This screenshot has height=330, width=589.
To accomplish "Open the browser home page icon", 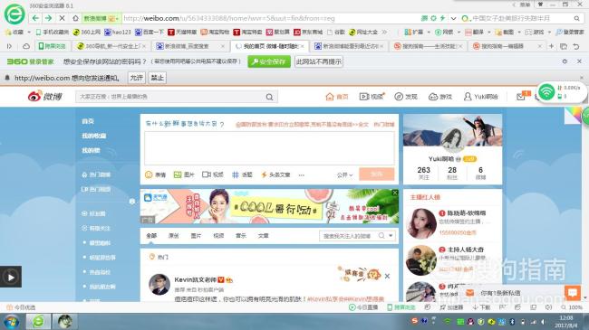I will click(75, 18).
